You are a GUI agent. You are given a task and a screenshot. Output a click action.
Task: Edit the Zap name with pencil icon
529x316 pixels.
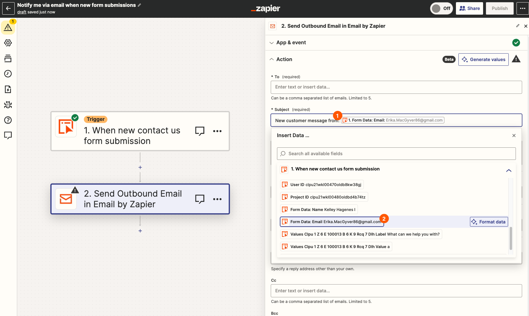pyautogui.click(x=139, y=5)
